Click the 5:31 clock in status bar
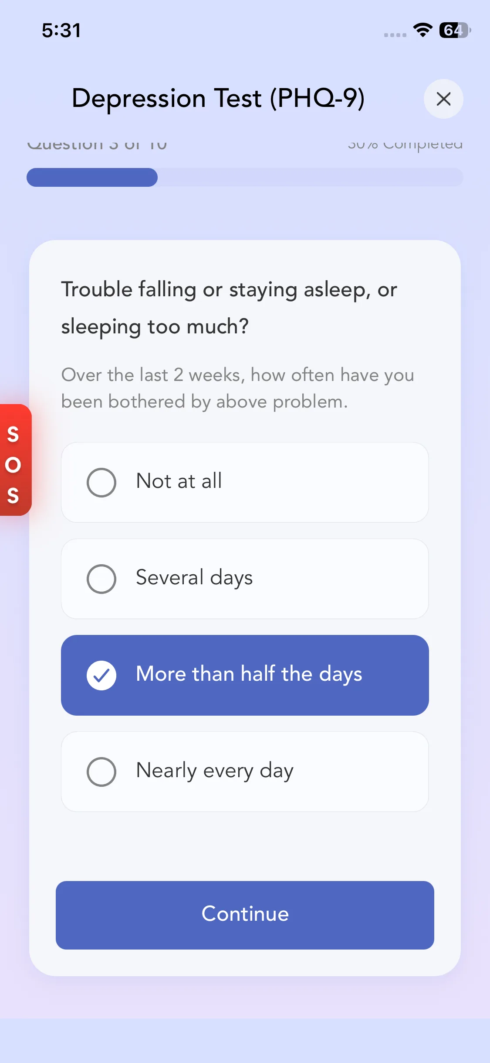 coord(61,31)
